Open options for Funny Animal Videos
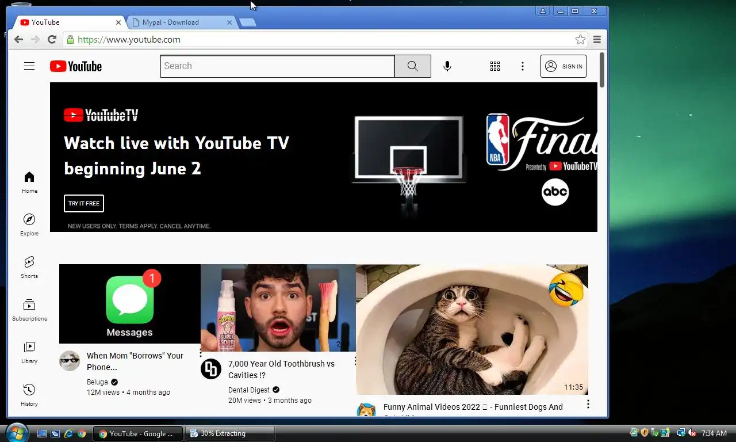 pos(588,405)
